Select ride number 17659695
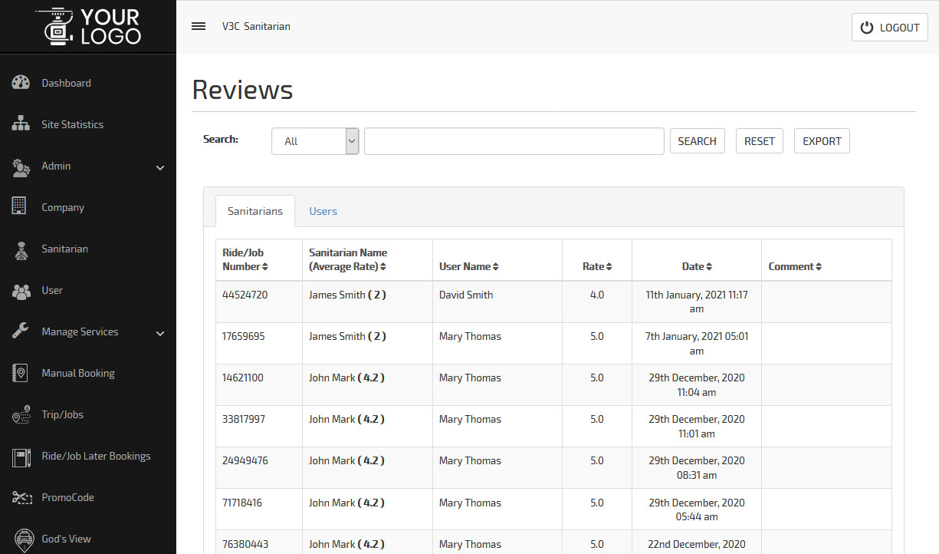This screenshot has width=939, height=554. 243,336
